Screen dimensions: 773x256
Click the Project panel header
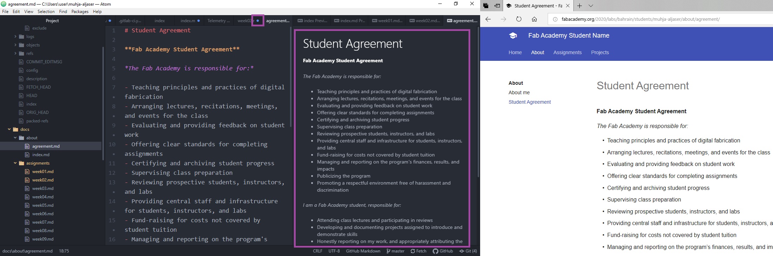[x=52, y=21]
